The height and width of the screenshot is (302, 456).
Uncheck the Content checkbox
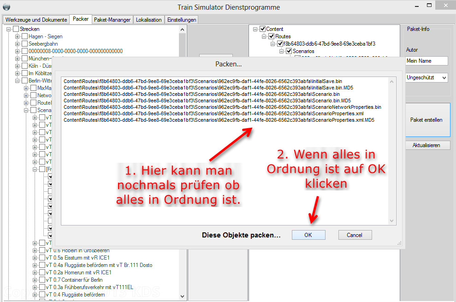pyautogui.click(x=263, y=29)
